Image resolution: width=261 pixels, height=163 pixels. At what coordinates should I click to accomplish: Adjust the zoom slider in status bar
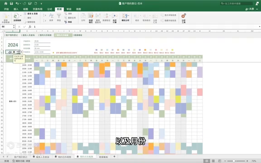click(x=234, y=161)
